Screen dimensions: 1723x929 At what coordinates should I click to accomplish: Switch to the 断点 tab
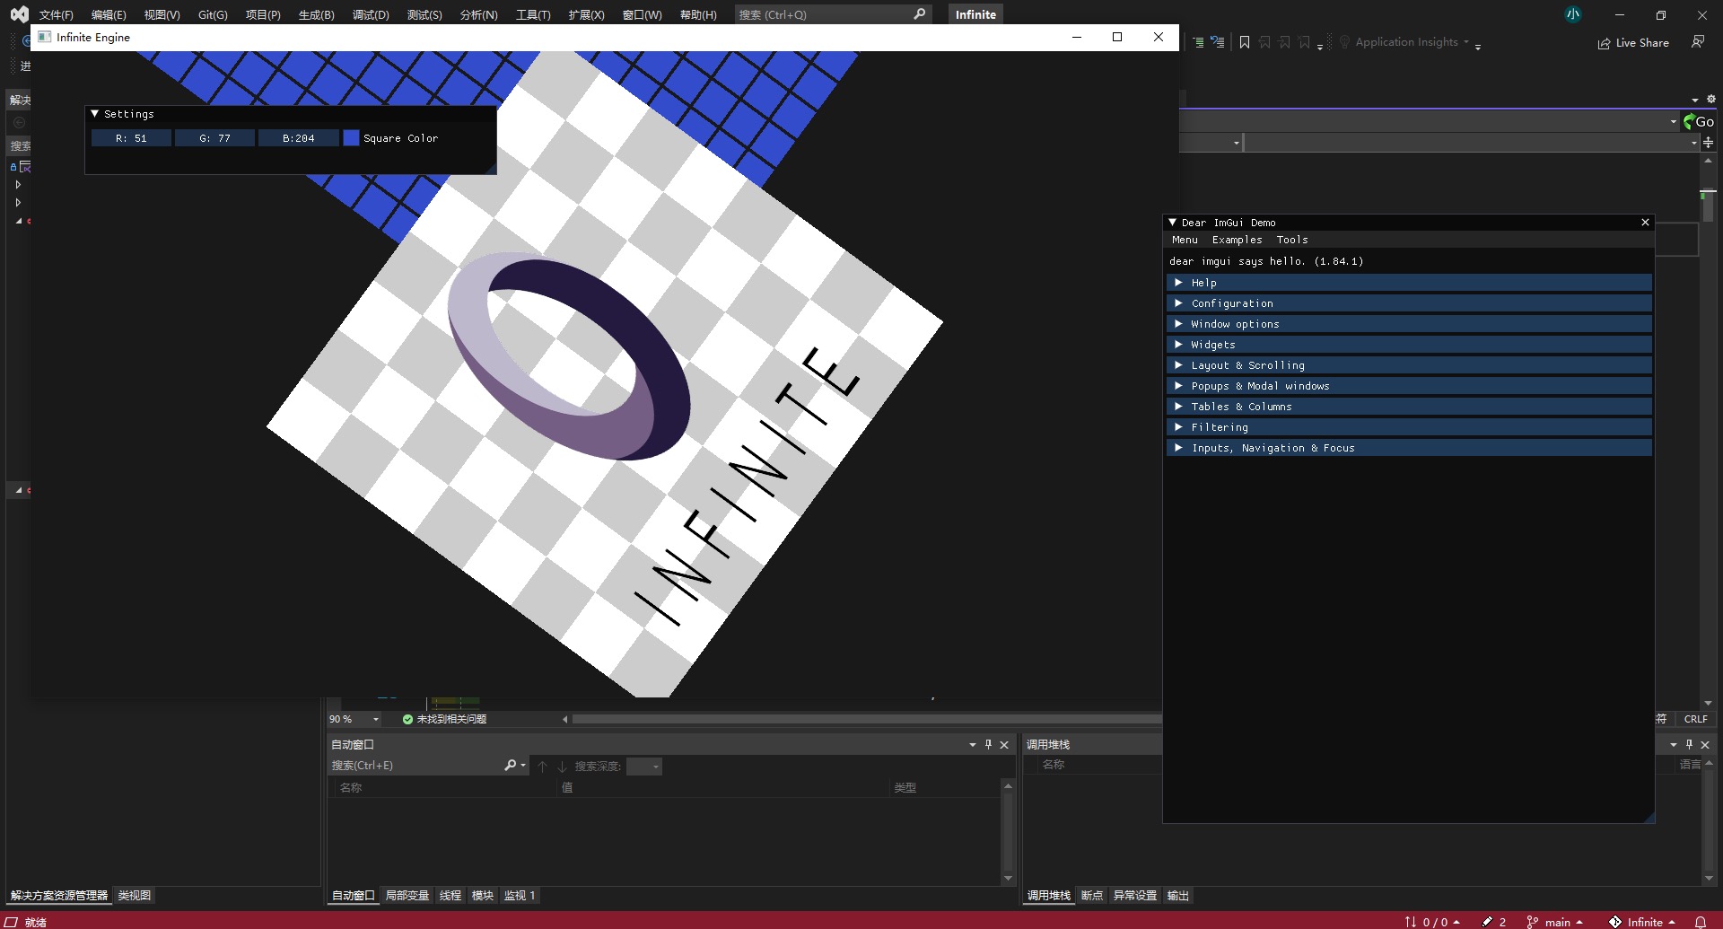tap(1092, 895)
